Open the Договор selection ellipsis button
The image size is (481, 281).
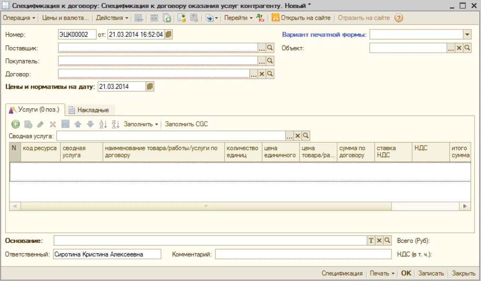(x=254, y=74)
